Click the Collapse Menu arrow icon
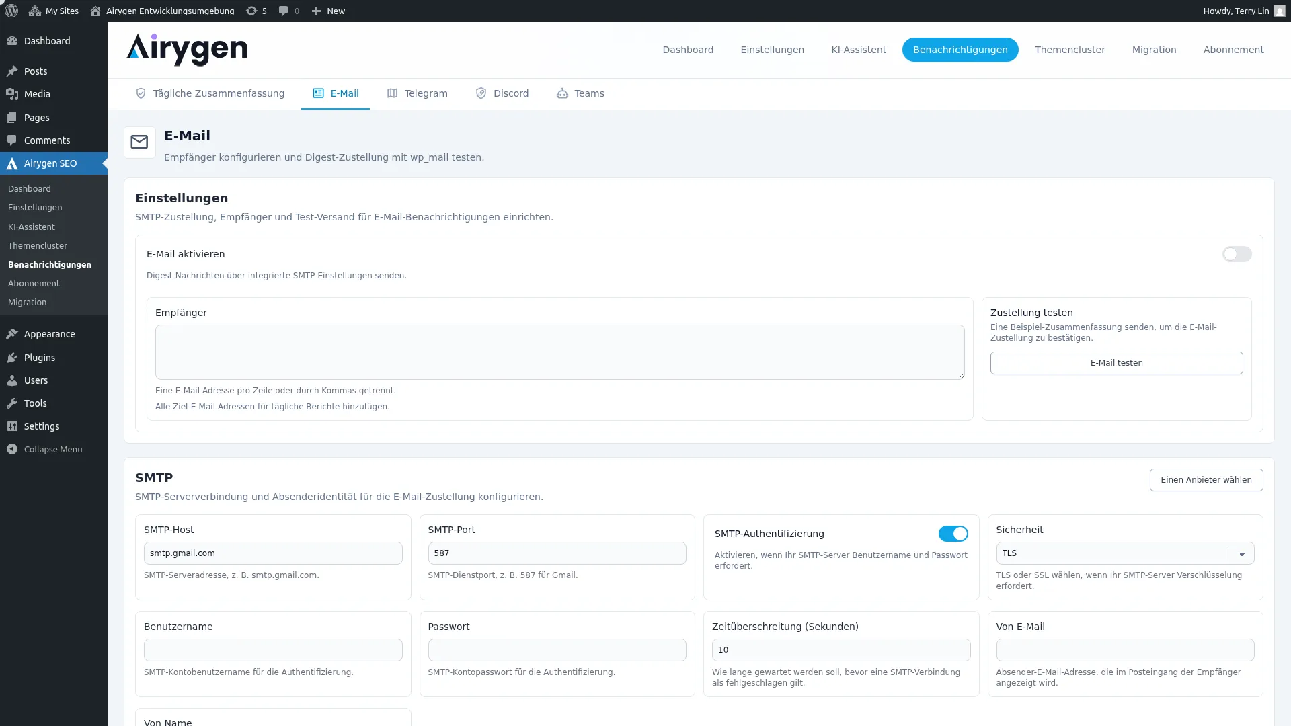Image resolution: width=1291 pixels, height=726 pixels. [12, 449]
